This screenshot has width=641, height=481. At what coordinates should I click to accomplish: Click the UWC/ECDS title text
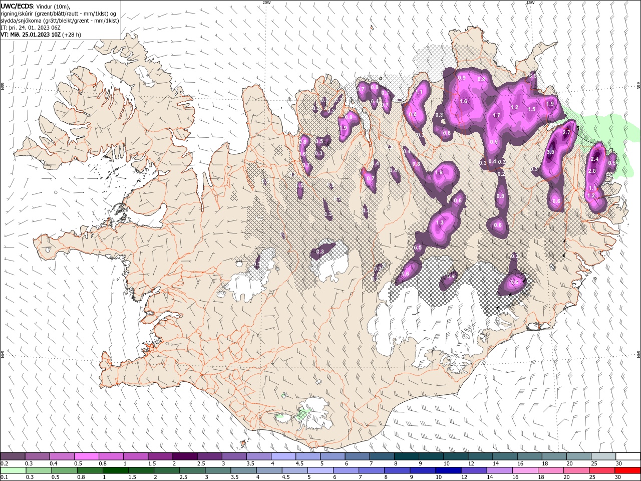(x=17, y=6)
